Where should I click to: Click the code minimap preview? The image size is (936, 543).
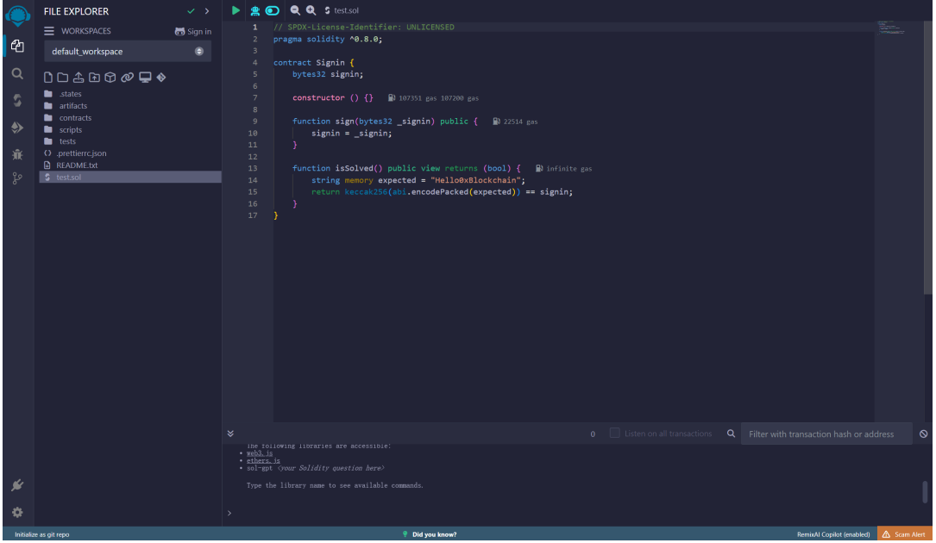891,28
